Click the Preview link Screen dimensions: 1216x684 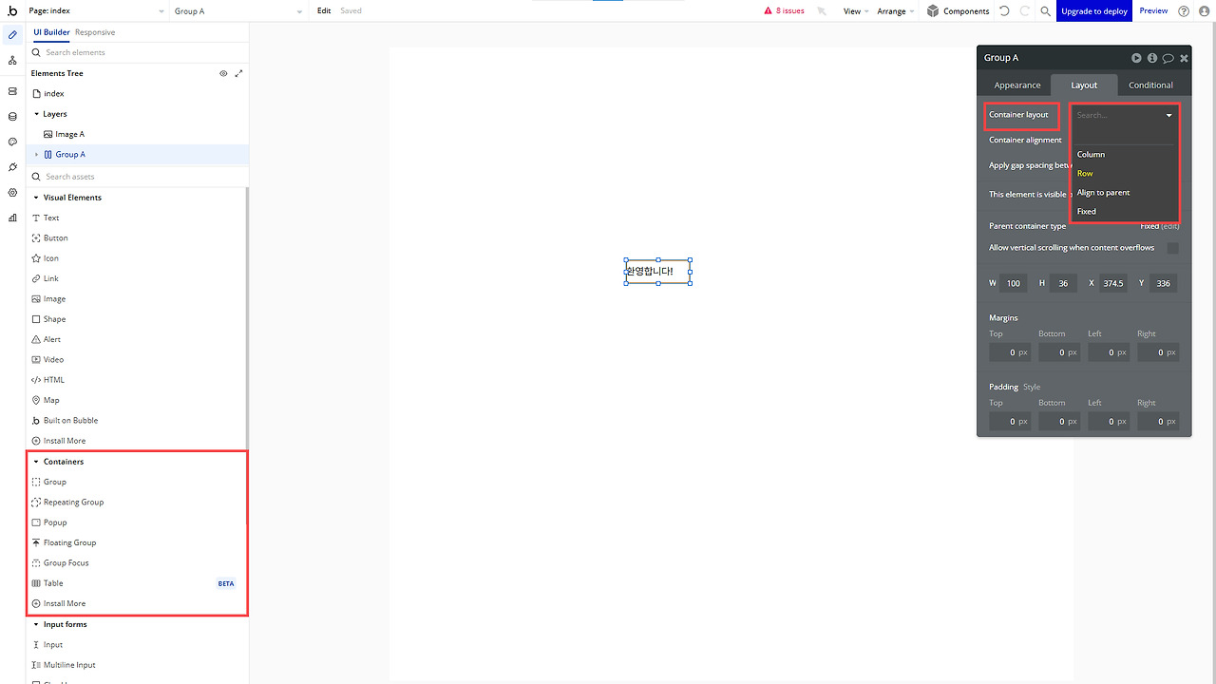(1153, 10)
